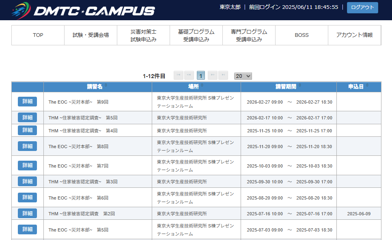Open the 試験・受講会場 menu tab
Screen dimensions: 392x240
point(91,35)
